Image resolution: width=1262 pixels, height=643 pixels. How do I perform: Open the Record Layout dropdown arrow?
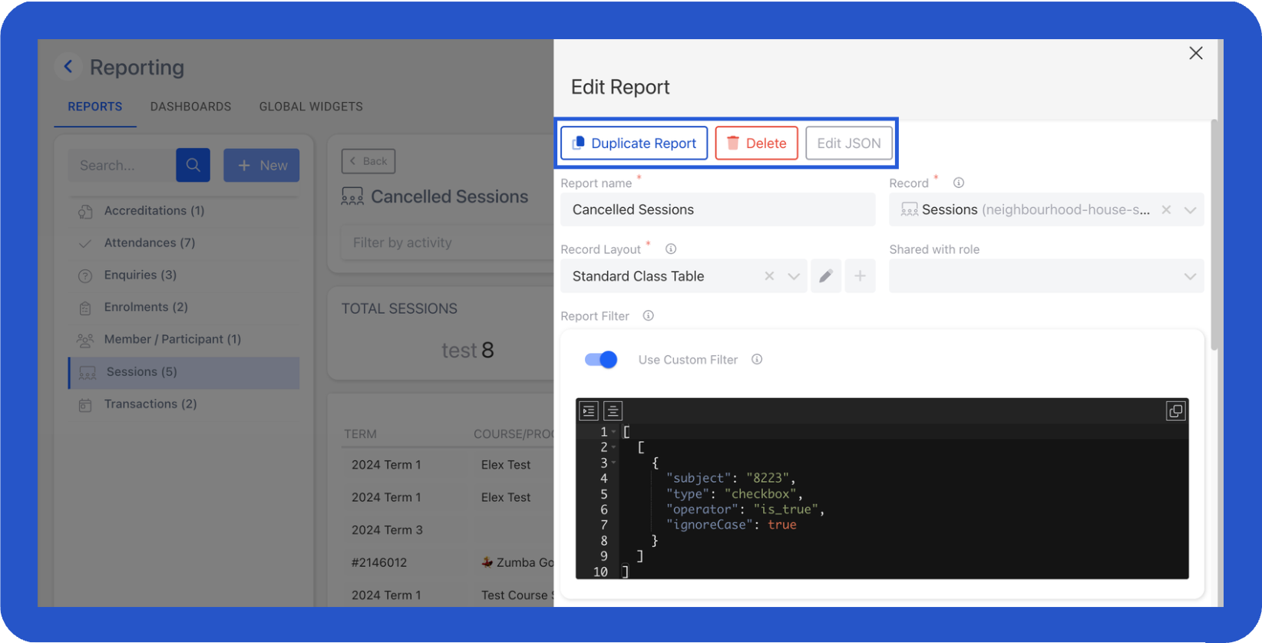click(794, 276)
